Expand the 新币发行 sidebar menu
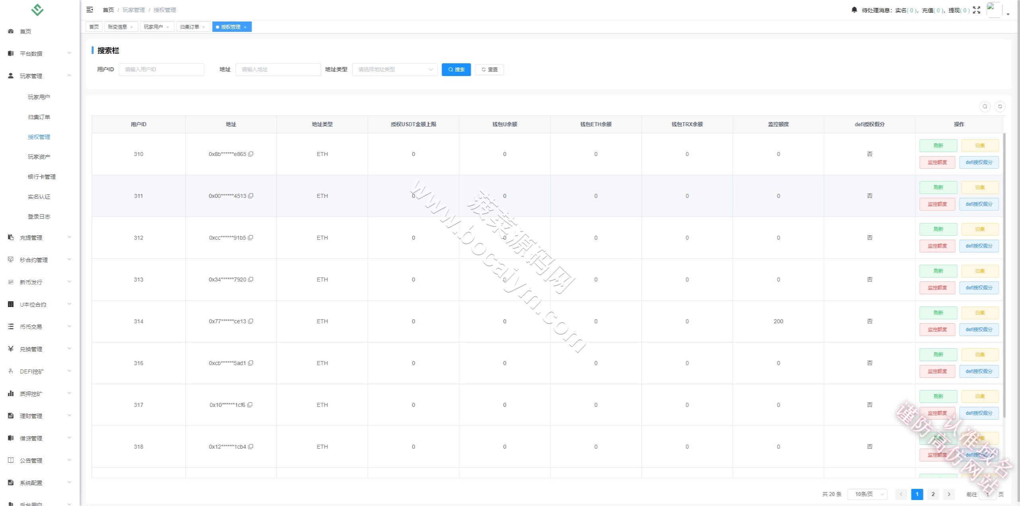 40,282
